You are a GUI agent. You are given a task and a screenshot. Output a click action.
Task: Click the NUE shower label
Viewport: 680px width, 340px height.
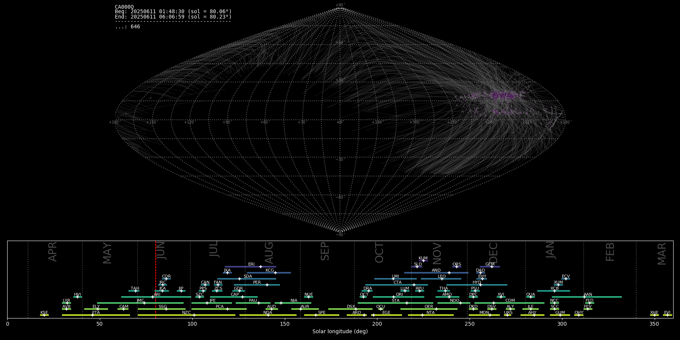coord(309,295)
